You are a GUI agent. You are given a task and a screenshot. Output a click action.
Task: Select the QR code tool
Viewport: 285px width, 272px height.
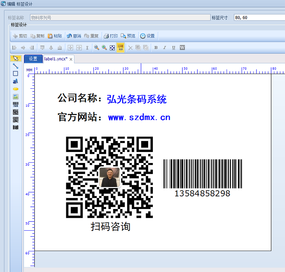click(x=16, y=120)
